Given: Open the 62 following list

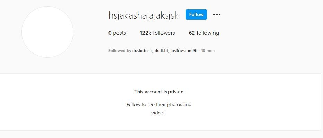Looking at the screenshot, I should tap(204, 33).
